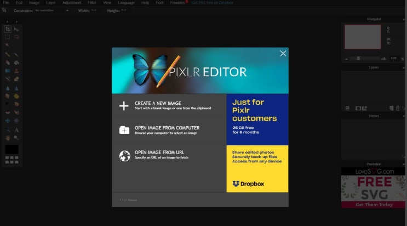Open the View menu
This screenshot has width=407, height=226.
(x=107, y=3)
